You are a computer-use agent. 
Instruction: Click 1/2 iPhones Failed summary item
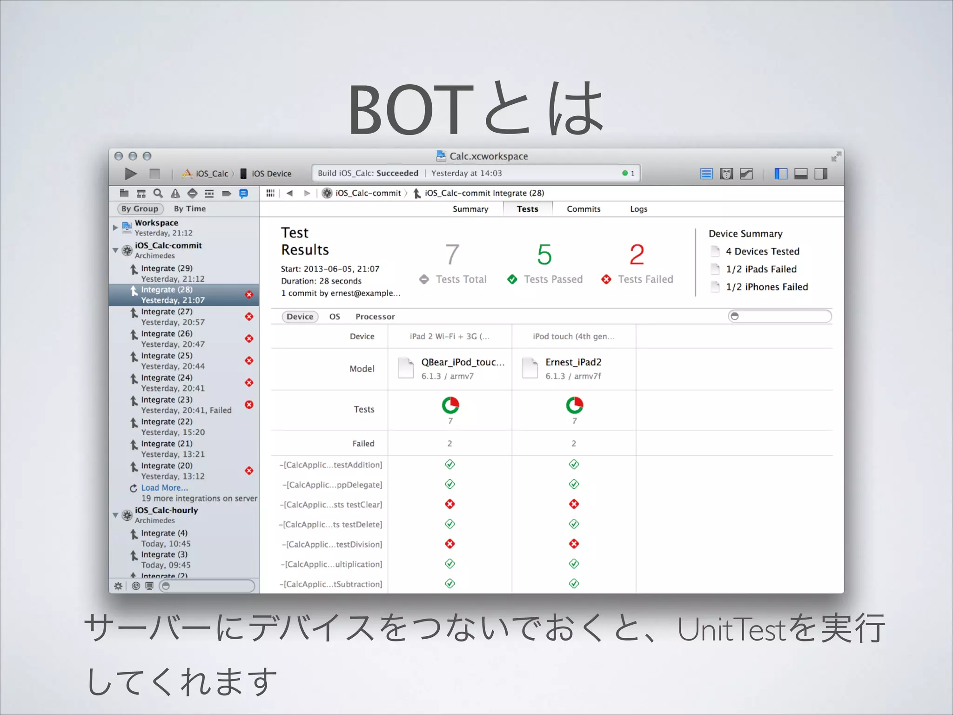coord(759,287)
